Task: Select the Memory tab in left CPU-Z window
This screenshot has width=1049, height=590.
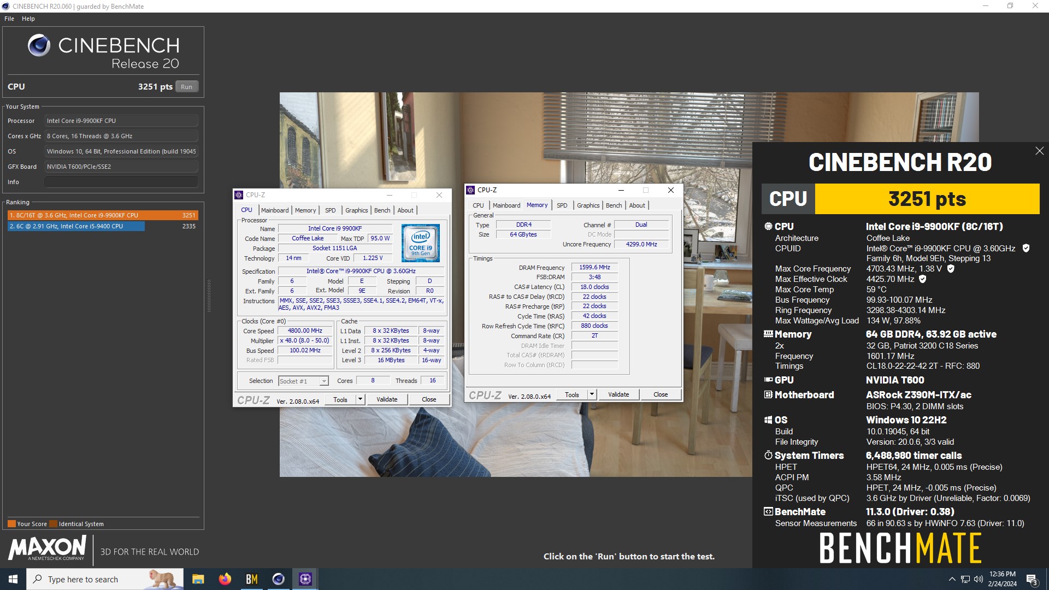Action: pyautogui.click(x=305, y=210)
